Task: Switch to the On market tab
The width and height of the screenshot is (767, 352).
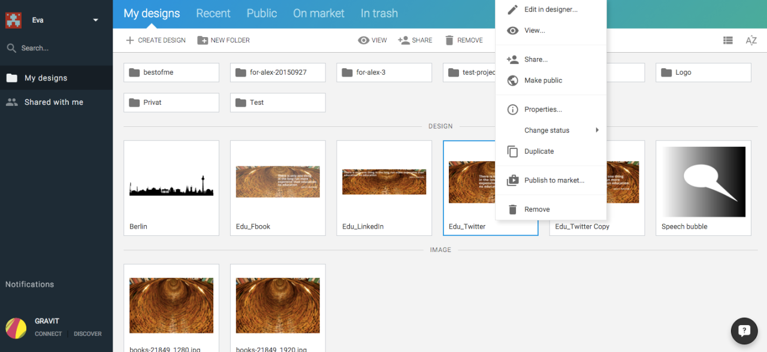Action: point(318,13)
